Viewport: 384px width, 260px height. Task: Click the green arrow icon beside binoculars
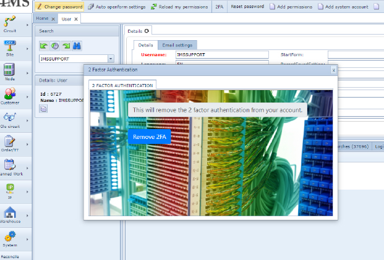pos(66,46)
